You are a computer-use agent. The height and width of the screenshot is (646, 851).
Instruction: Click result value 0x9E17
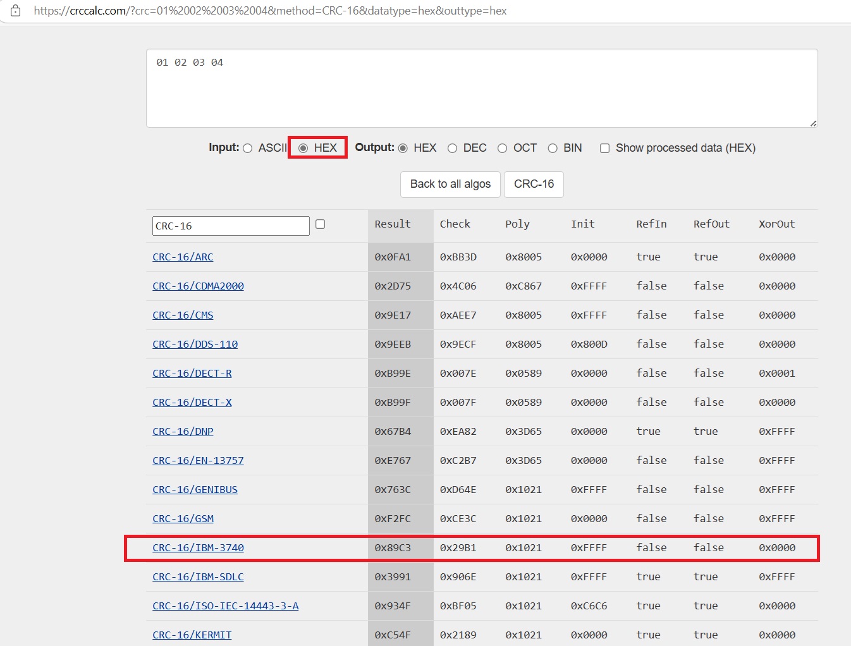392,315
